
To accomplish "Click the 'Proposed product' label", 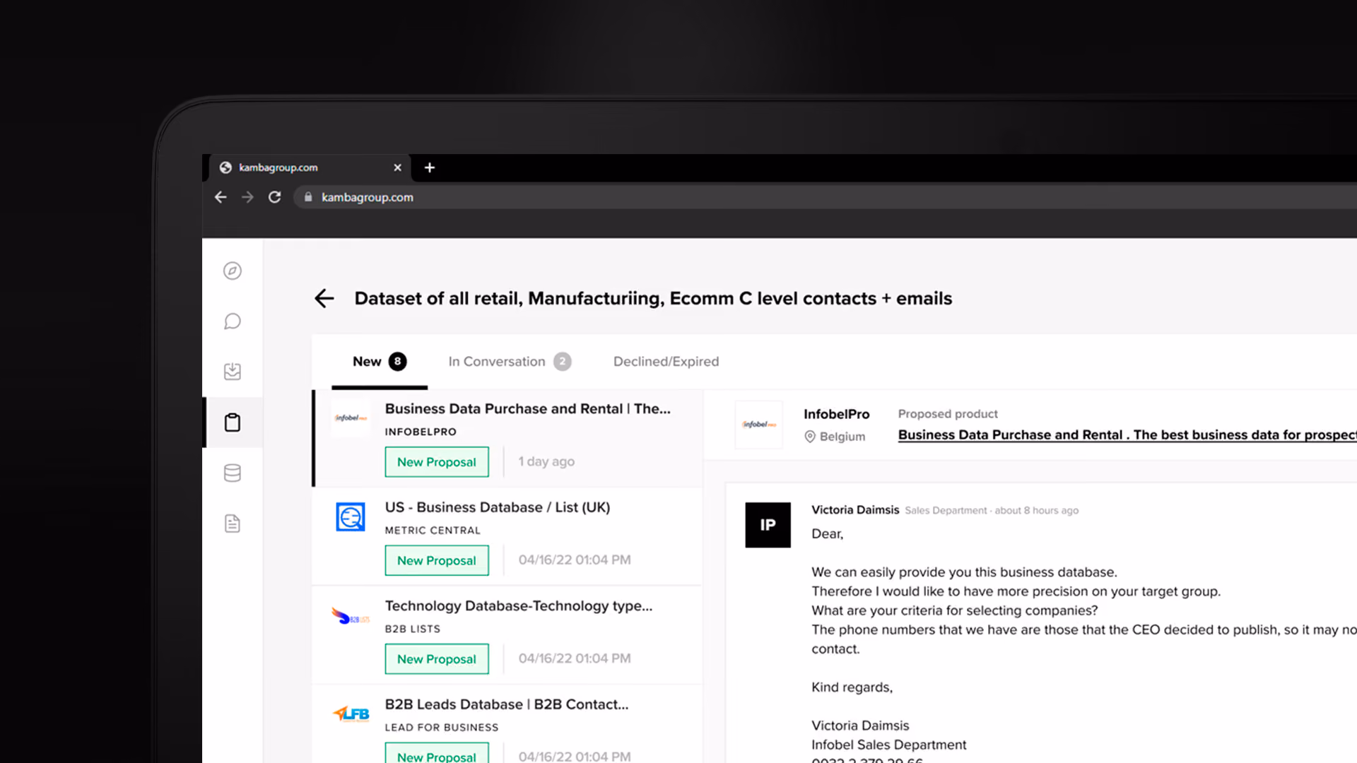I will (x=948, y=414).
